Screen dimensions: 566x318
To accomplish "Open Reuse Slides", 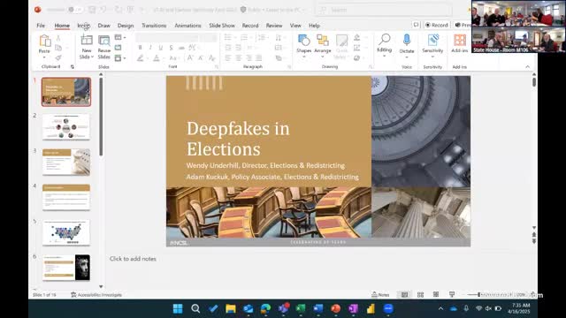I will (x=104, y=47).
